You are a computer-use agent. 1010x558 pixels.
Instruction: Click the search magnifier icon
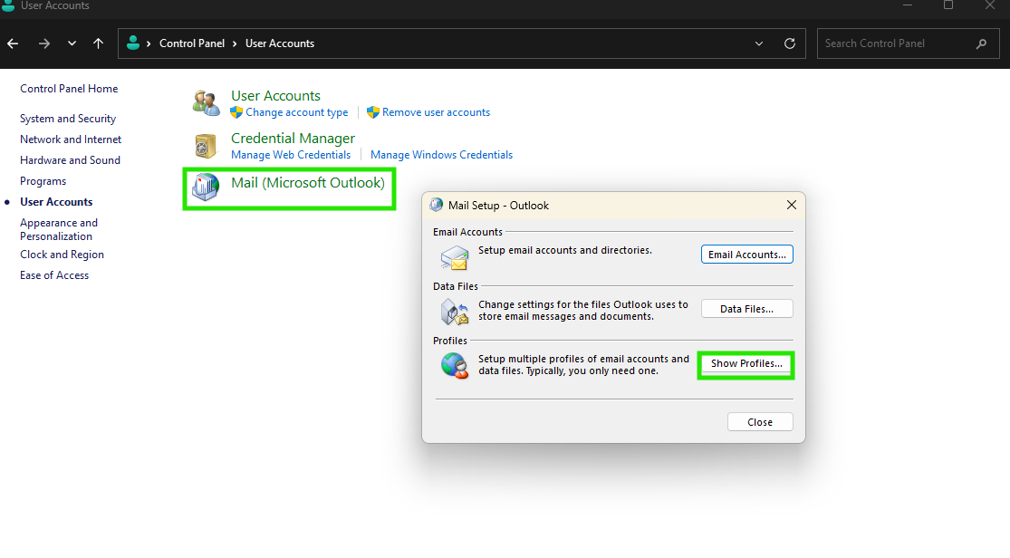click(981, 43)
